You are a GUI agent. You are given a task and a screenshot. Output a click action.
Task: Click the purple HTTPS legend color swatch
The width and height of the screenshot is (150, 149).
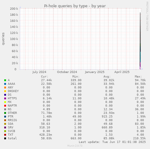pyautogui.click(x=5, y=98)
